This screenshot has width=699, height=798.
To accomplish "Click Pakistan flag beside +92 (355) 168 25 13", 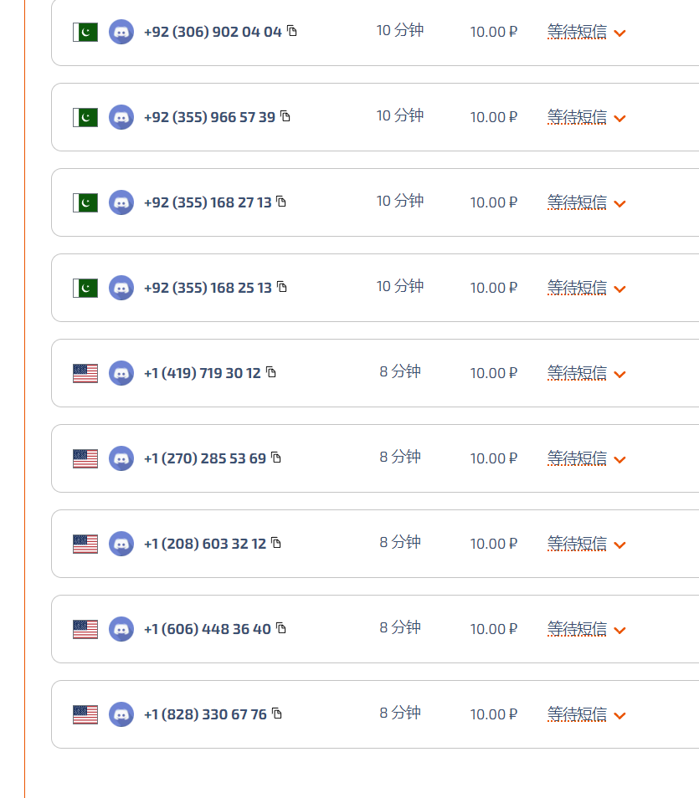I will point(85,288).
